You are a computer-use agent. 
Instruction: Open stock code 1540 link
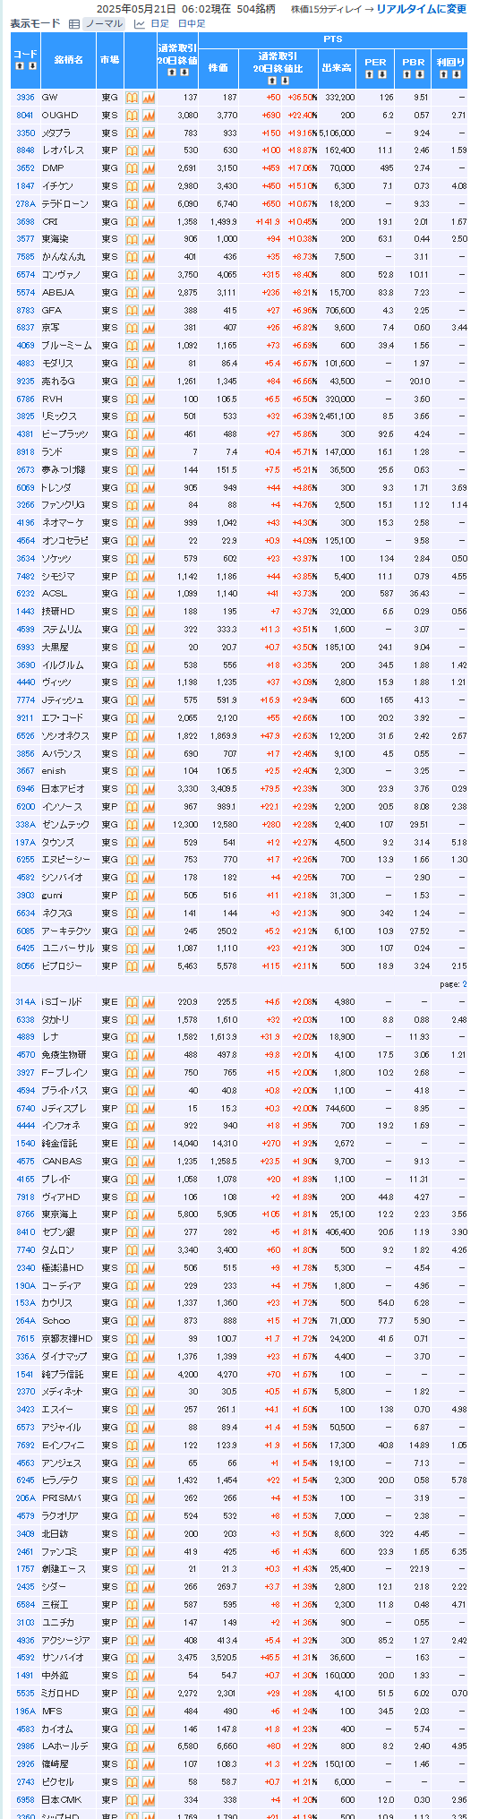25,1144
